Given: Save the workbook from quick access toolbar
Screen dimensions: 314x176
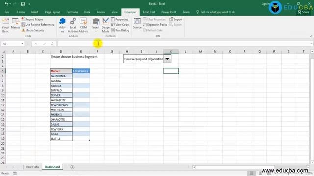Looking at the screenshot, I should [x=23, y=4].
